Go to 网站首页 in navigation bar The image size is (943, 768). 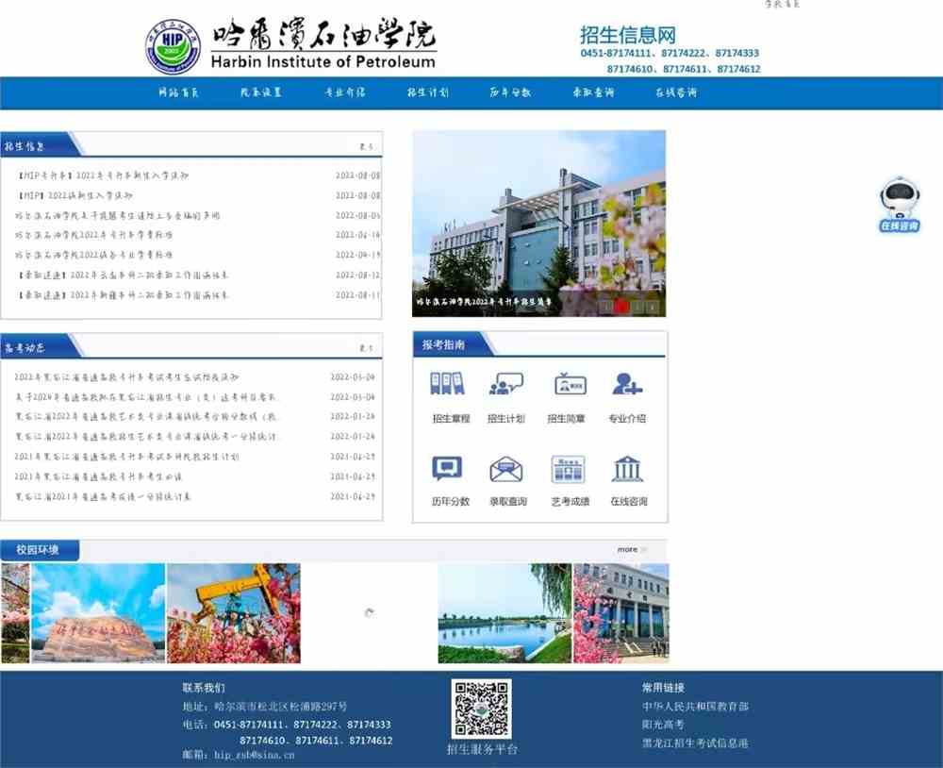[178, 92]
